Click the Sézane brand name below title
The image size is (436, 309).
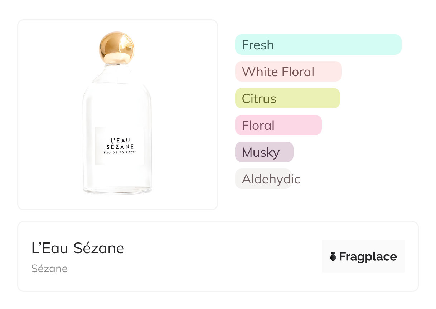[x=49, y=268]
